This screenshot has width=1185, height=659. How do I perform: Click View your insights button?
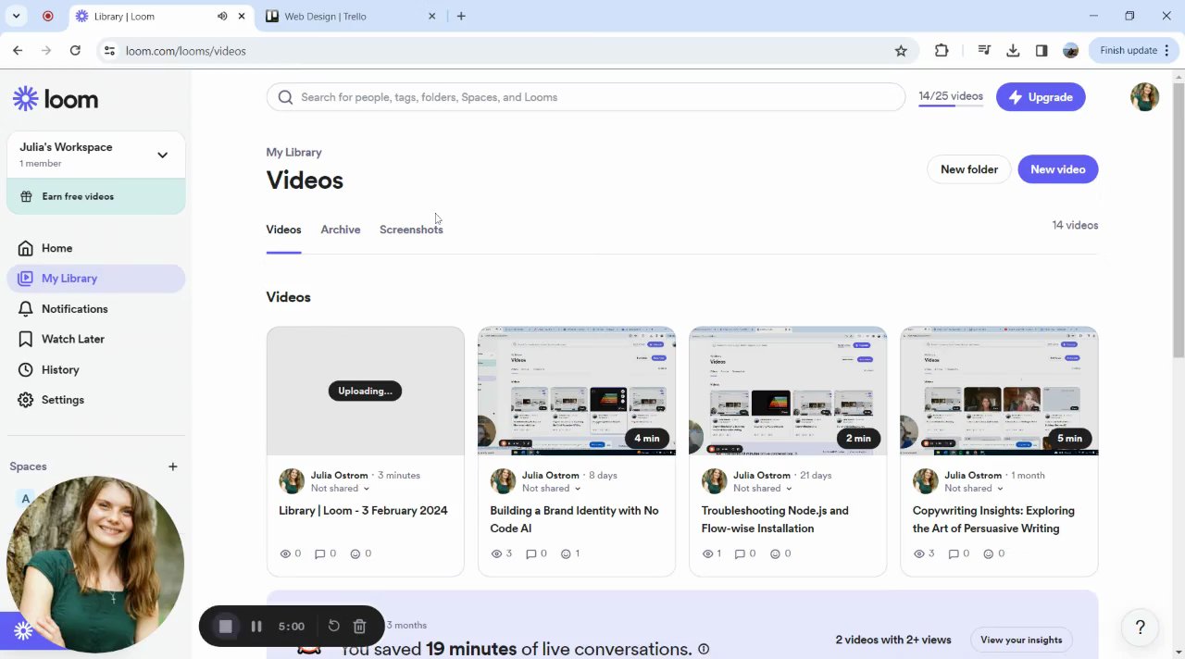[x=1021, y=640]
